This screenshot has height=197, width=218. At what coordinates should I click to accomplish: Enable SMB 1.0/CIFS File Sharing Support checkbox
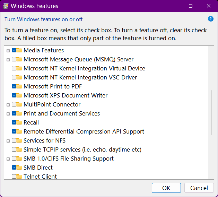click(x=14, y=159)
